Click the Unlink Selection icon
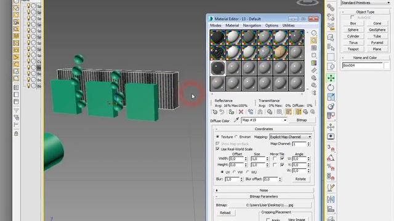The width and height of the screenshot is (394, 221). click(331, 17)
